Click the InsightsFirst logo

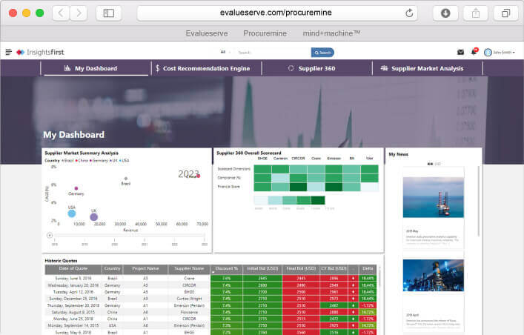click(x=40, y=52)
